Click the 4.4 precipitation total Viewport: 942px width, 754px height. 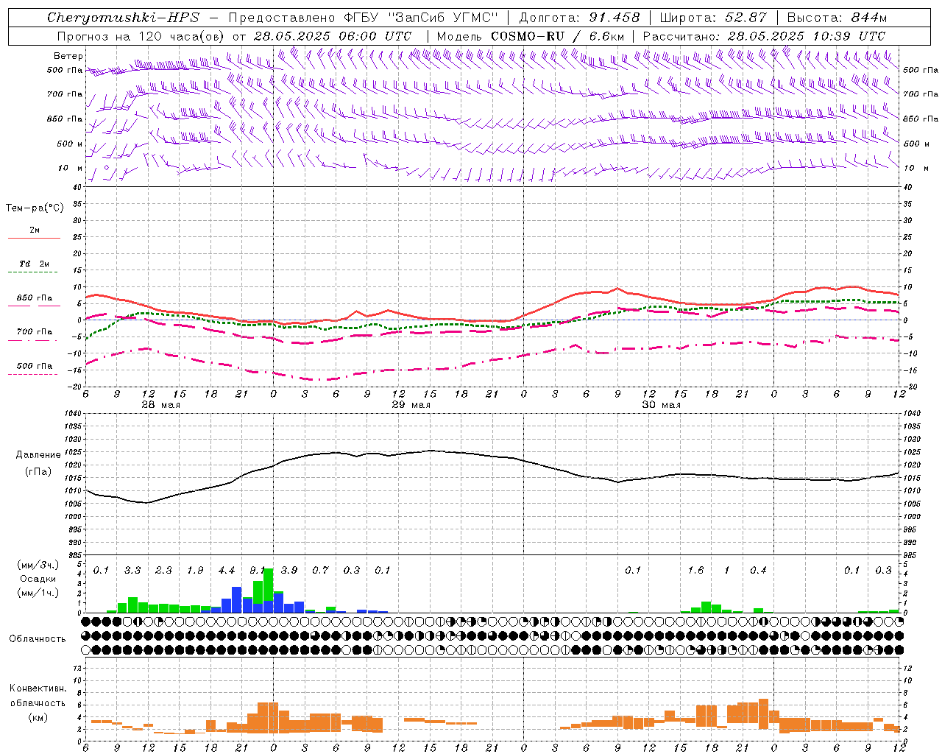(227, 570)
